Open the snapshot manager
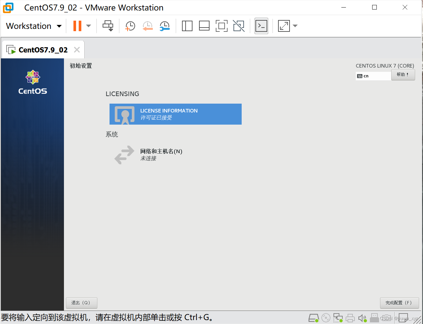 point(165,26)
